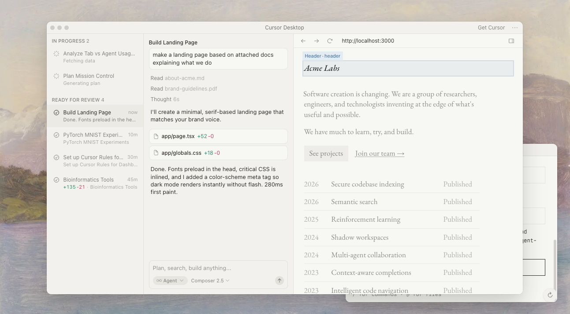Click the spinner icon for Plan Mission Control
This screenshot has width=570, height=314.
56,76
